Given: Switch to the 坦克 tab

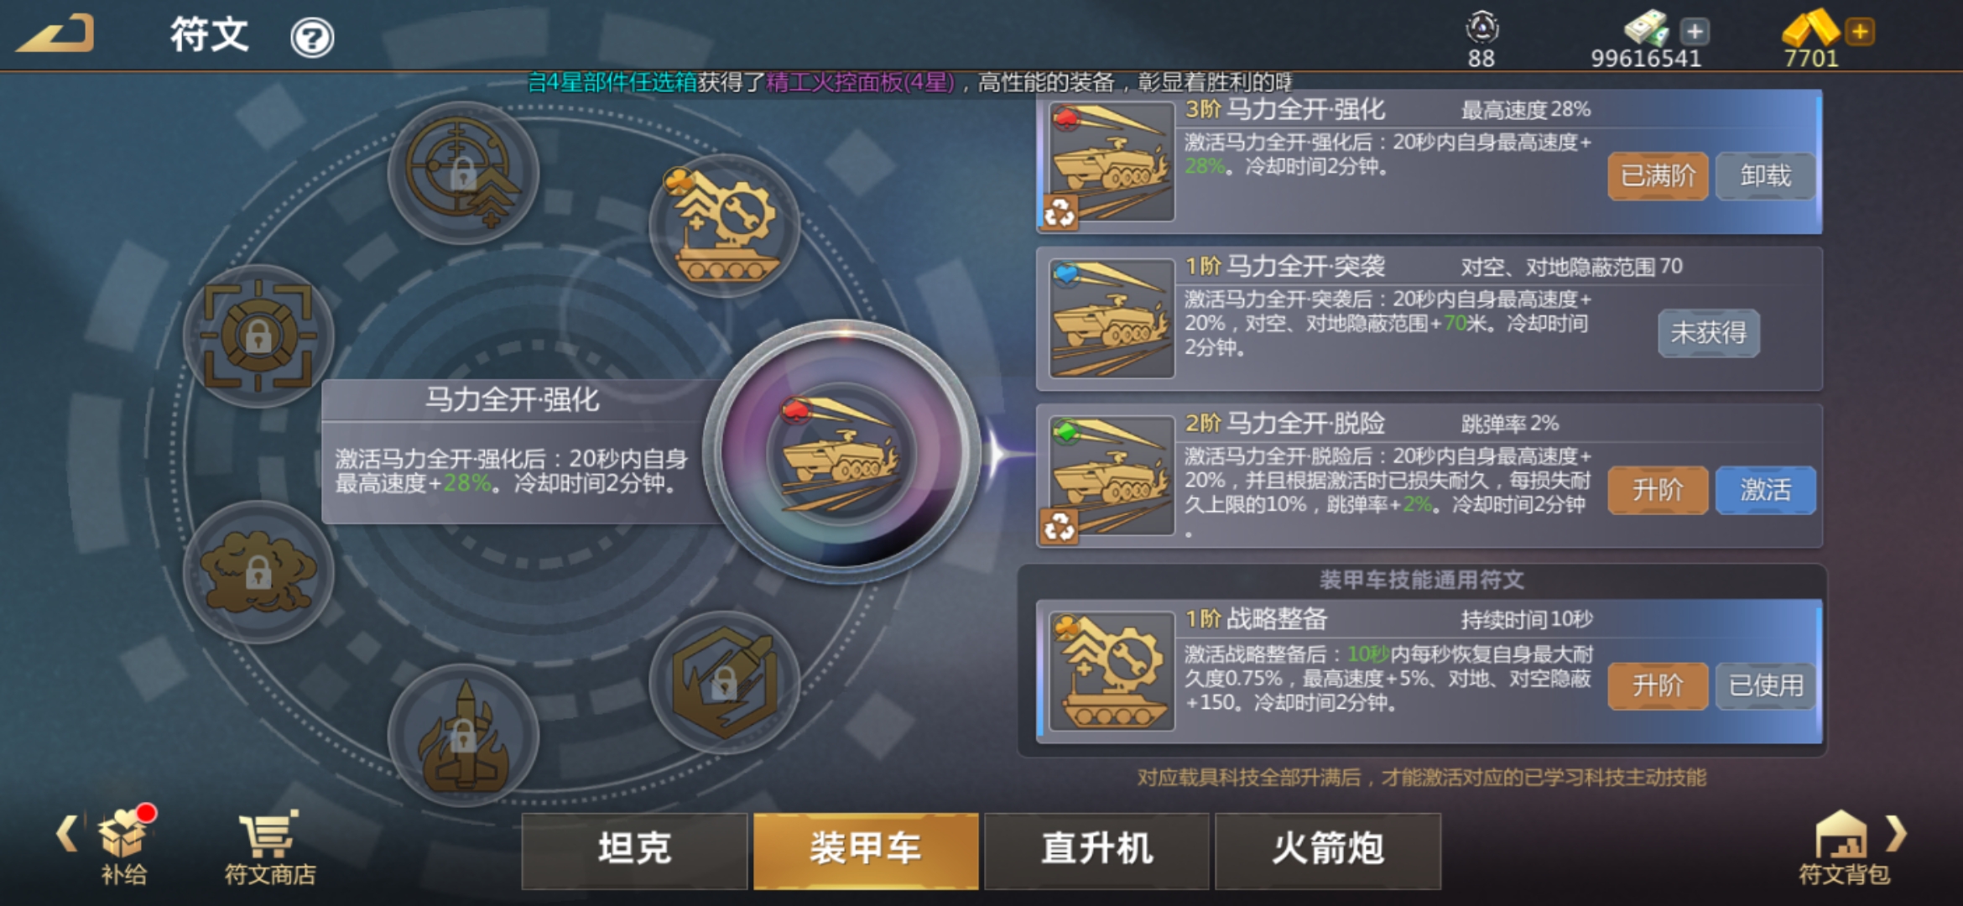Looking at the screenshot, I should click(x=634, y=850).
